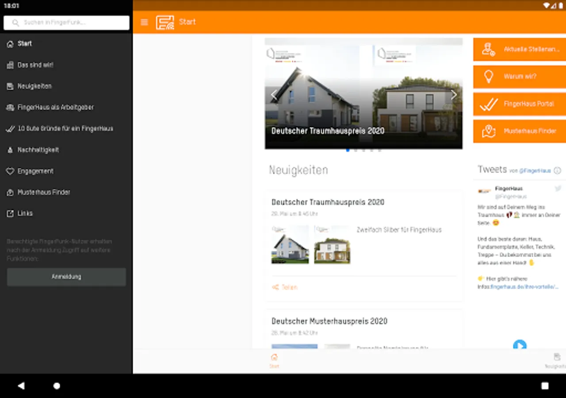Open the second house thumbnail in news card
The height and width of the screenshot is (398, 566).
(x=332, y=245)
